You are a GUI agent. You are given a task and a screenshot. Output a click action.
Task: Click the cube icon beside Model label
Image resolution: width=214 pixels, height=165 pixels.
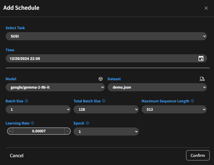point(101,79)
